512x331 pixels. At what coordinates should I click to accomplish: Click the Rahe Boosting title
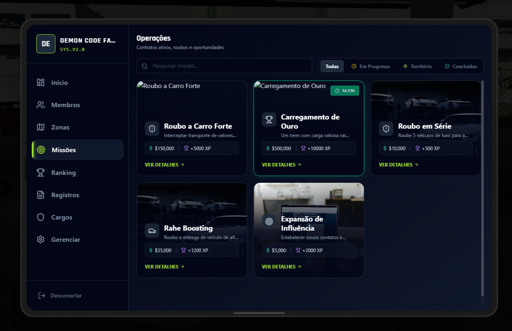[x=188, y=228]
